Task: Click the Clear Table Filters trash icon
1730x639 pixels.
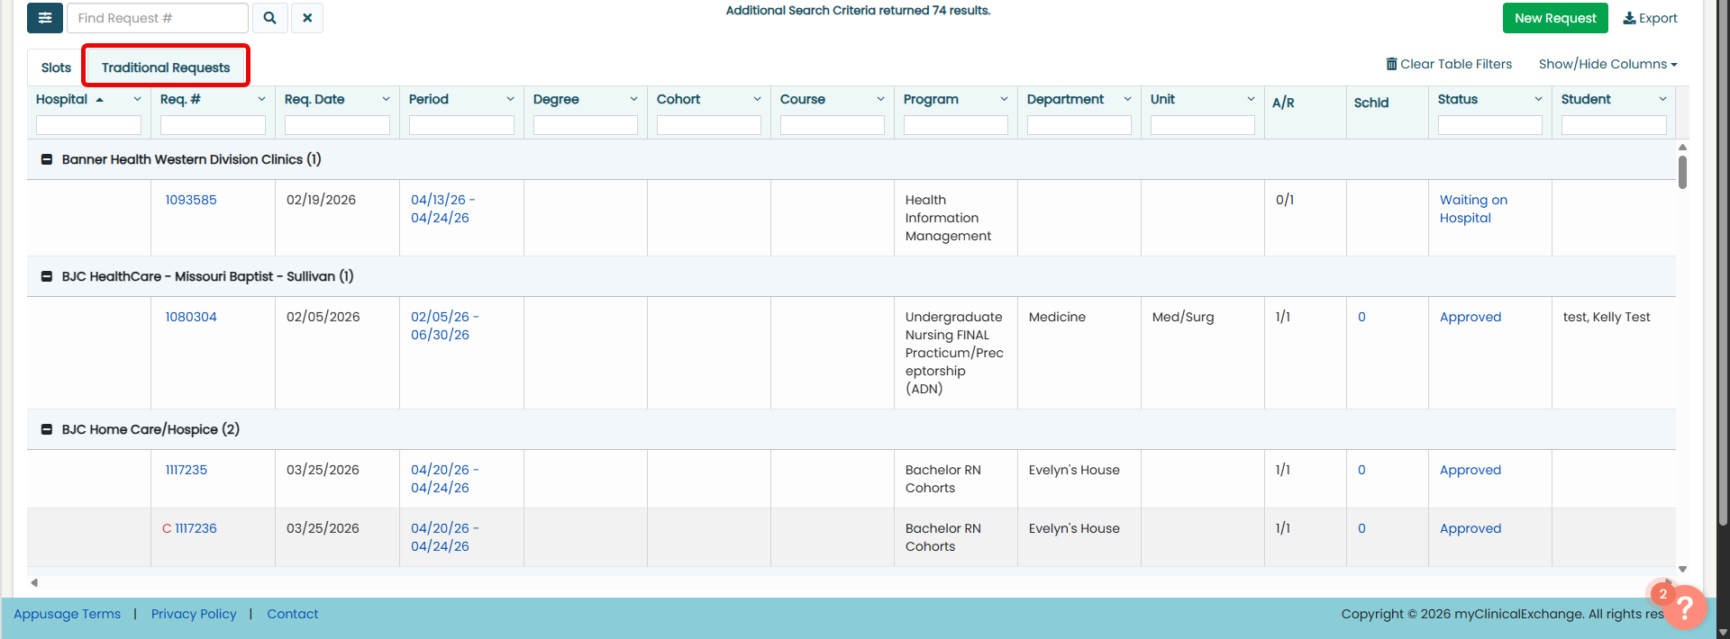Action: tap(1391, 64)
